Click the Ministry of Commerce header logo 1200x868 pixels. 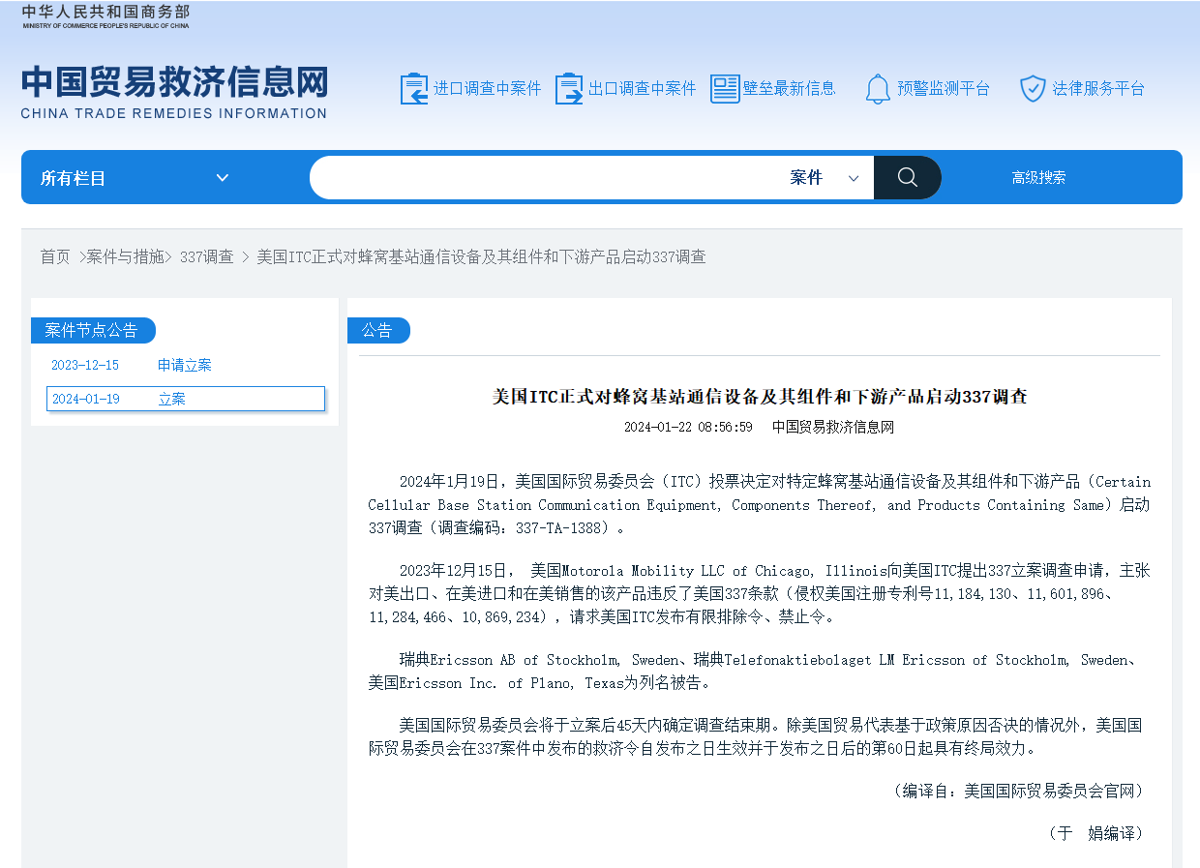coord(105,15)
